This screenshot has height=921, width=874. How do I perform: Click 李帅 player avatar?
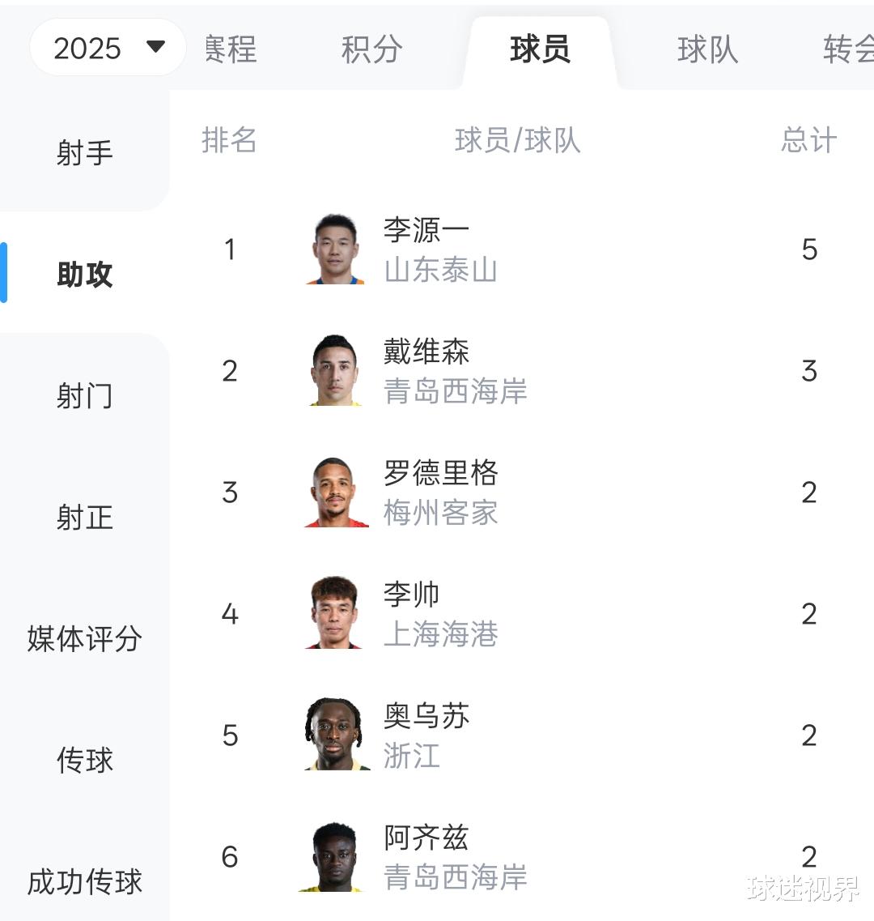(334, 613)
